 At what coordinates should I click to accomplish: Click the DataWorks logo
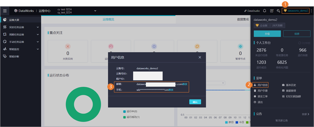tap(24, 11)
